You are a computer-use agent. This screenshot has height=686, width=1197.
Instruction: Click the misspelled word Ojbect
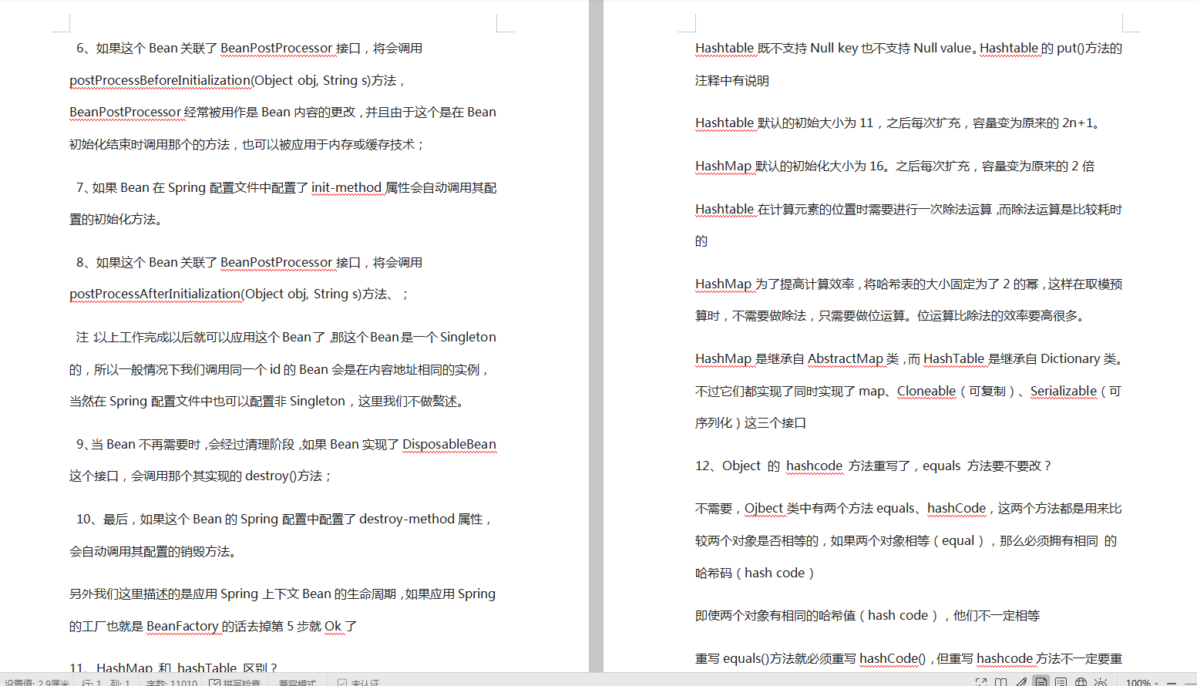tap(764, 508)
